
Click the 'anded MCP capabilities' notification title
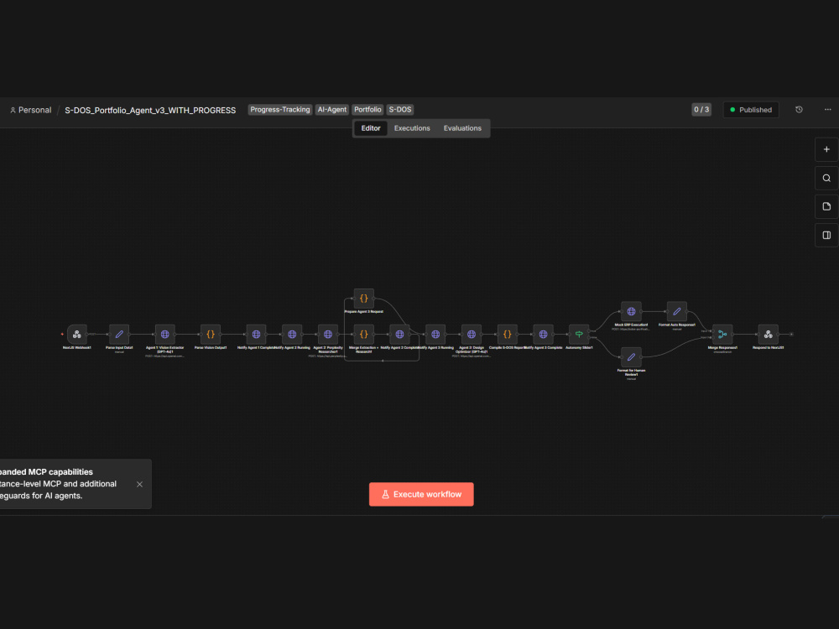click(46, 471)
